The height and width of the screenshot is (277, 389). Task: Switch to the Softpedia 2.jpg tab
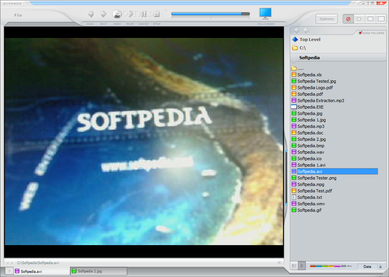pyautogui.click(x=99, y=271)
